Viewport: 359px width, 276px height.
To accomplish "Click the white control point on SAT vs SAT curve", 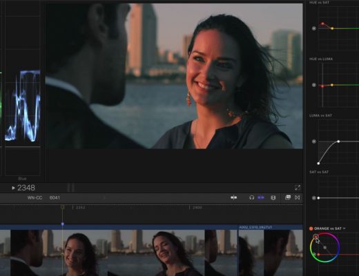I will 318,198.
